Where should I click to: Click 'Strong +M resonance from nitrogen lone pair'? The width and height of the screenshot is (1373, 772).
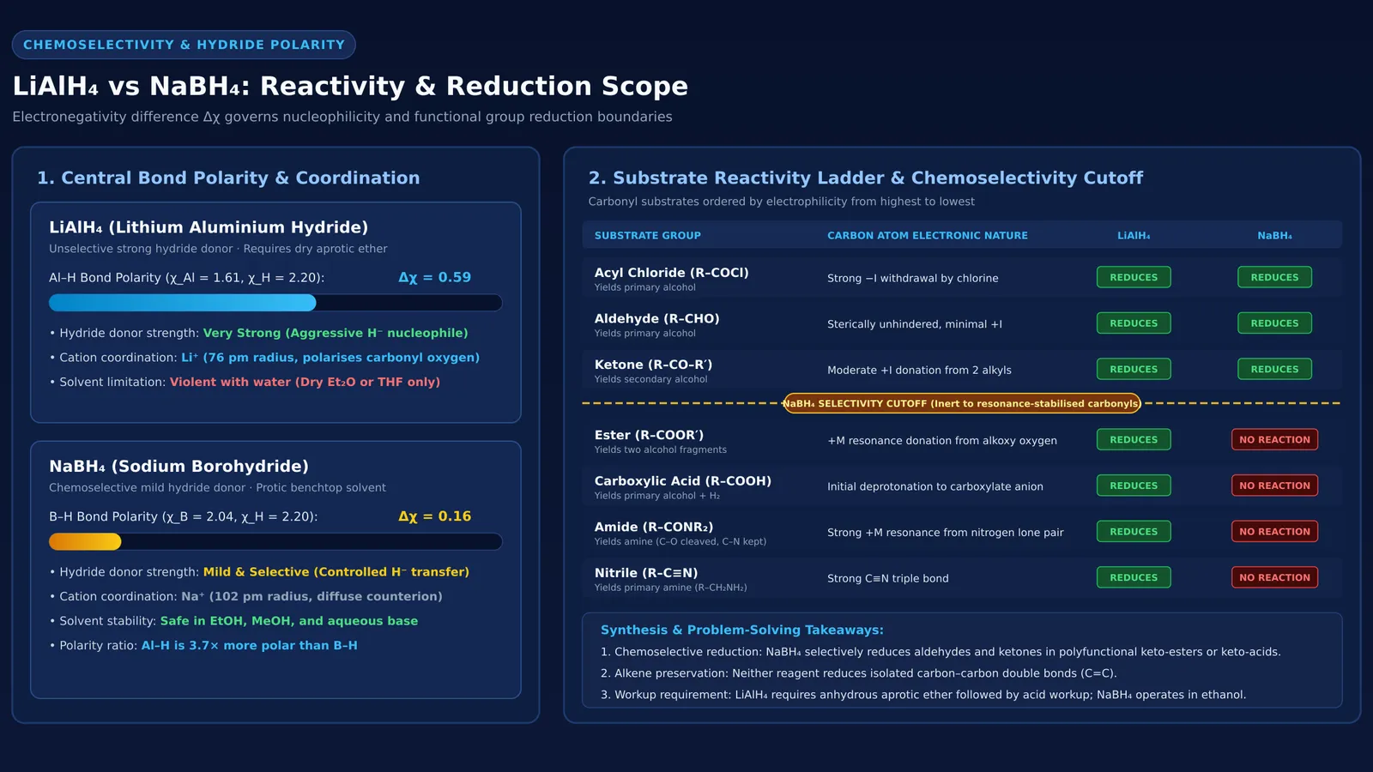click(945, 533)
